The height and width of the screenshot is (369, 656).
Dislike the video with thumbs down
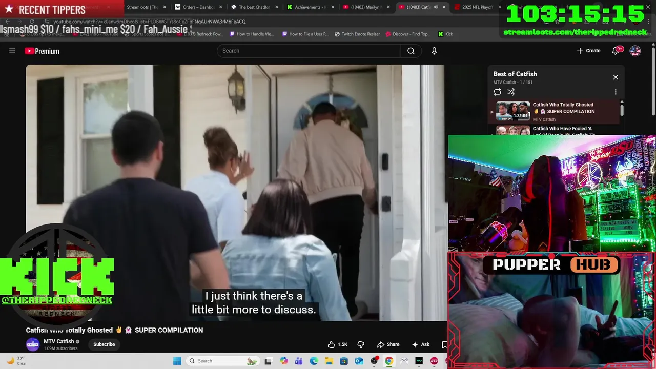pos(361,344)
